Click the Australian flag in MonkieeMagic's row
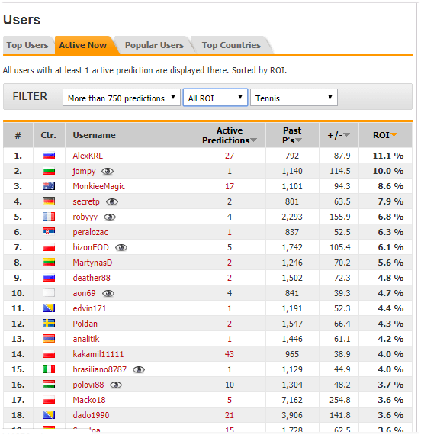 49,186
